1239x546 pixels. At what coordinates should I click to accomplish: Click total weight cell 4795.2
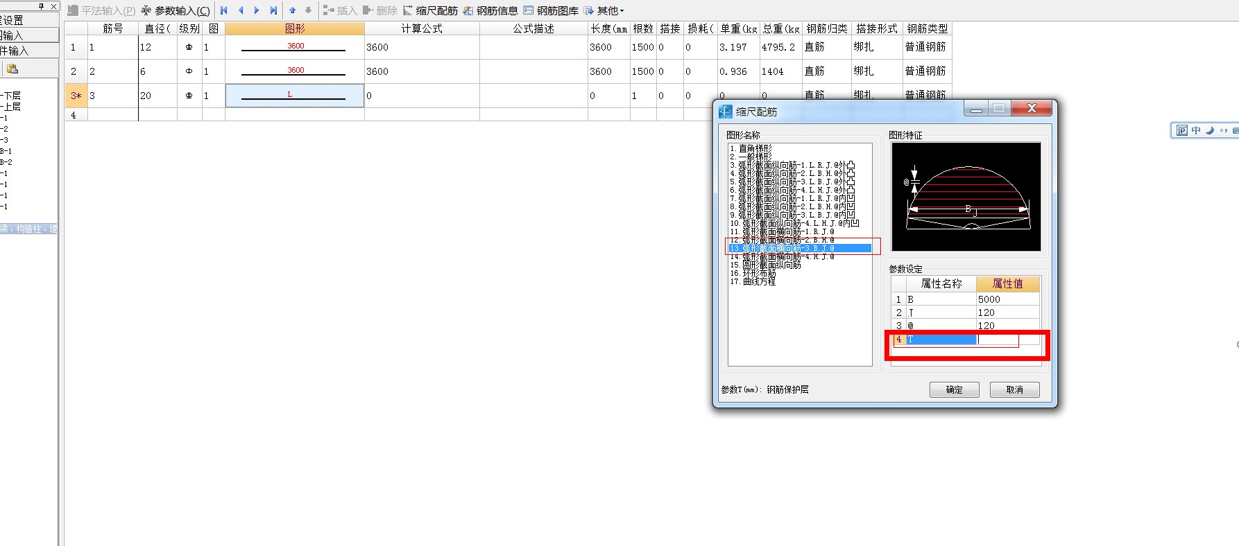click(x=780, y=47)
